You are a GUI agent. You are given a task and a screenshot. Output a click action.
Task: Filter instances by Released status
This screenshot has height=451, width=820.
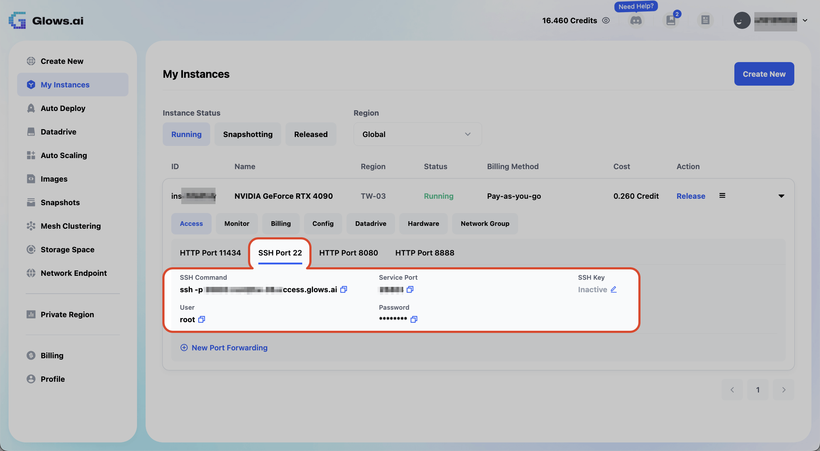pos(311,134)
